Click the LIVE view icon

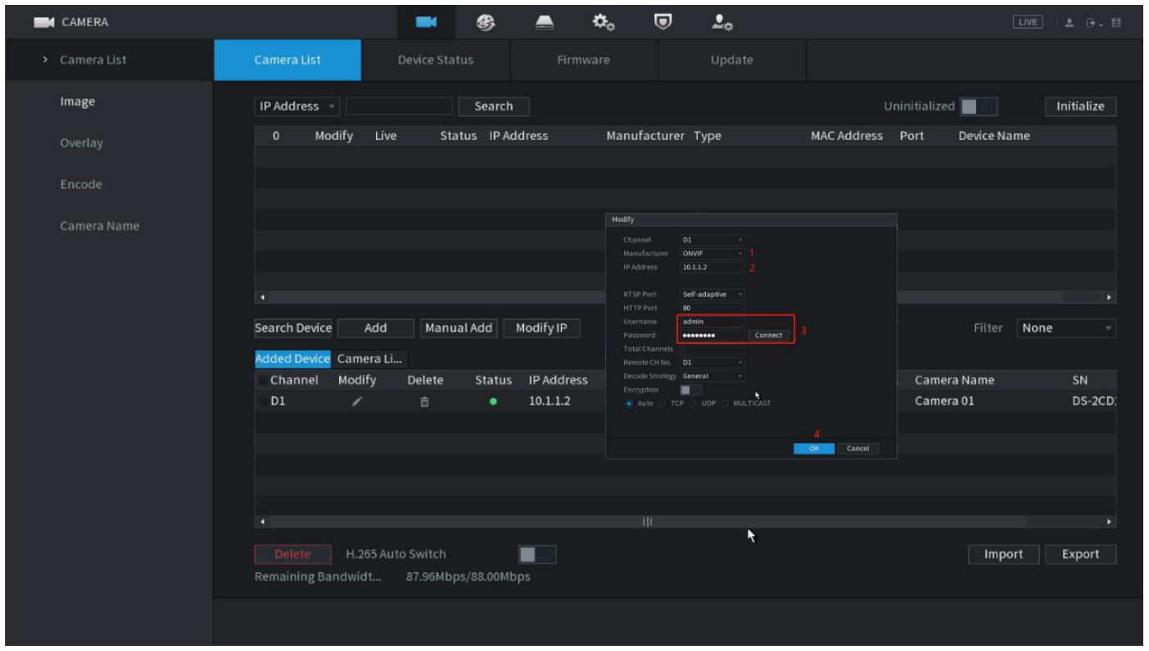click(x=1027, y=22)
